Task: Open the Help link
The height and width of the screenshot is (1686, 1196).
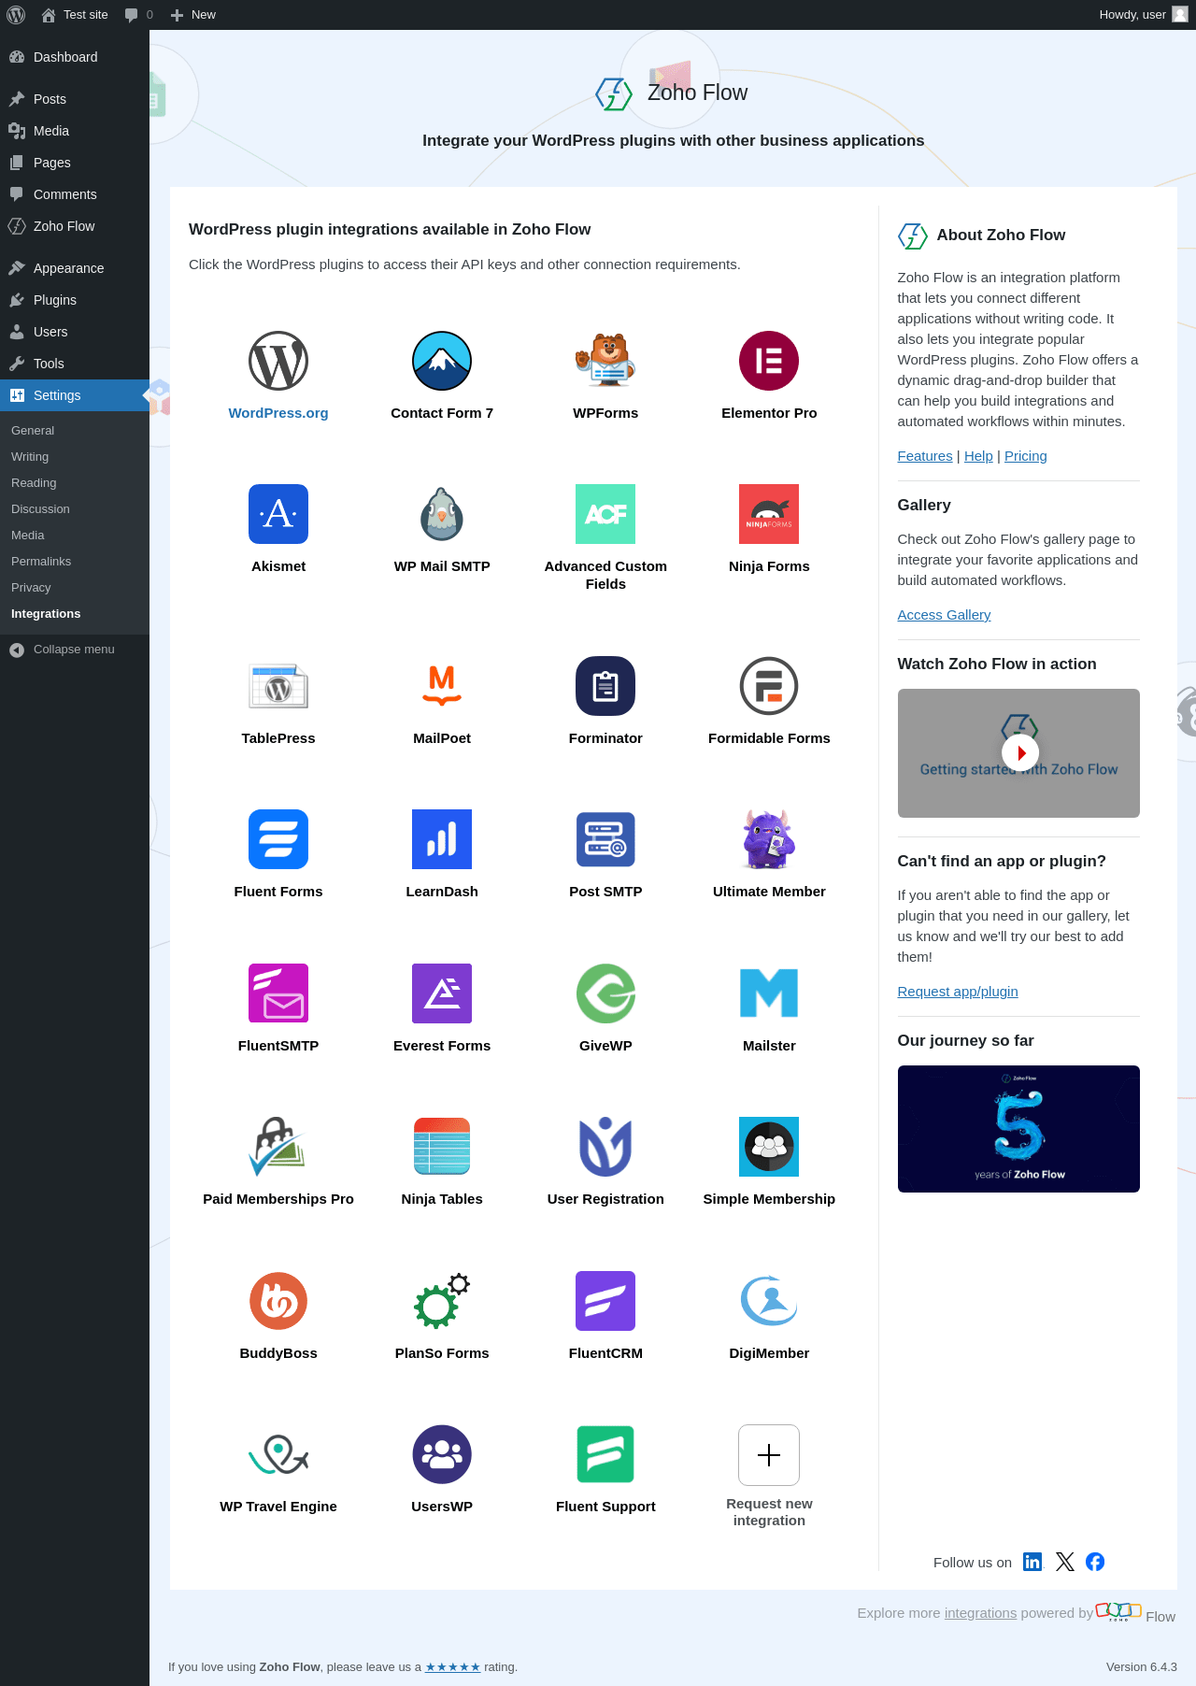Action: [978, 456]
